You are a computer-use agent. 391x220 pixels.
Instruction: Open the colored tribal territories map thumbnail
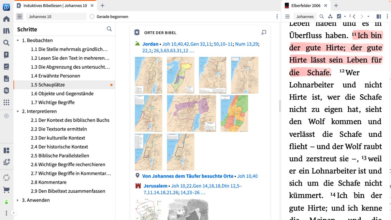(x=234, y=113)
